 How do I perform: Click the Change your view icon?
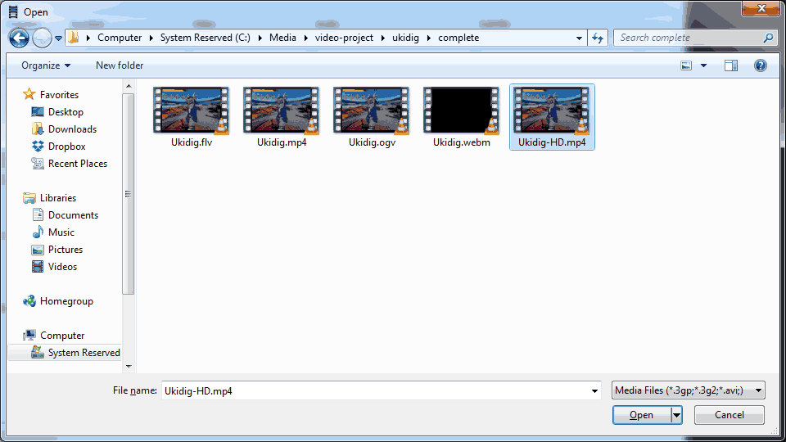[x=686, y=65]
